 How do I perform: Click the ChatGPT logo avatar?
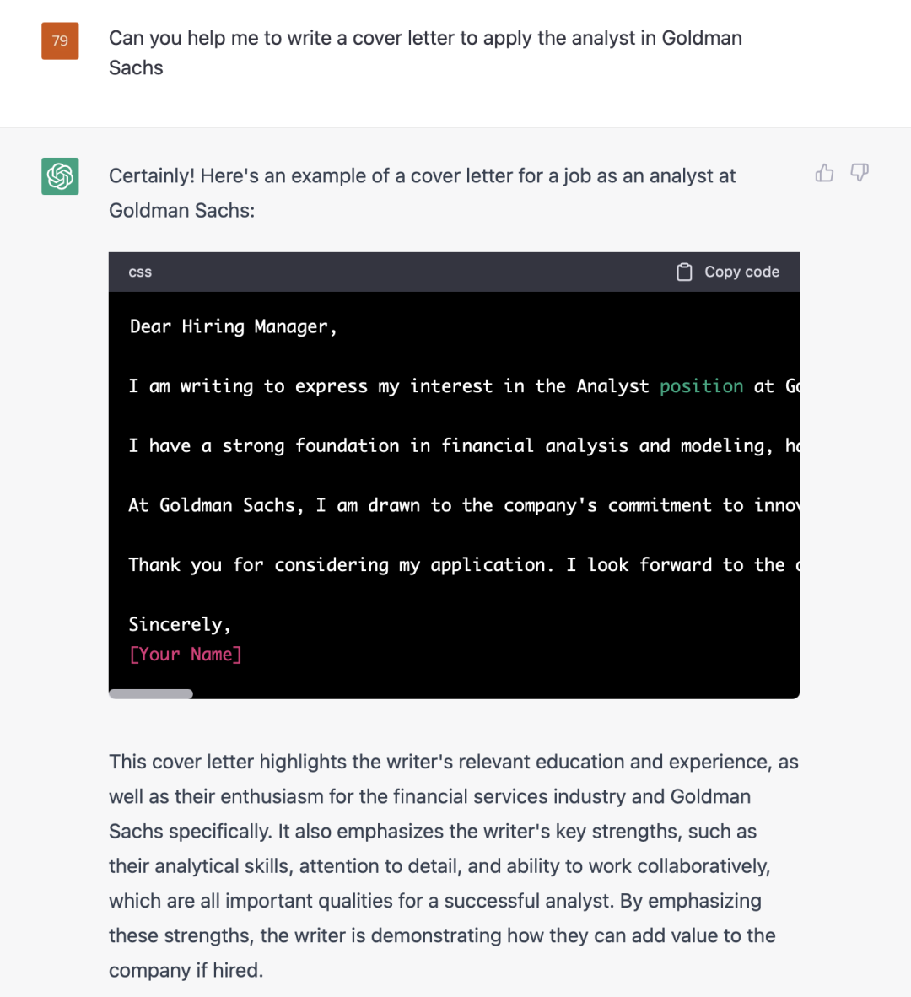coord(61,176)
